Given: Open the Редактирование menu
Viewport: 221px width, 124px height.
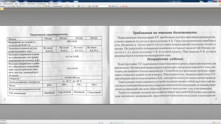Looking at the screenshot, I should (x=8, y=4).
